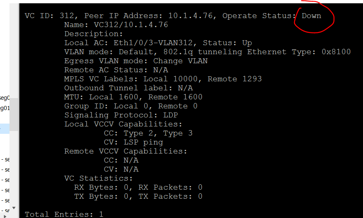Click the circled 'Down' operate status text
Viewport: 363px width, 218px height.
[x=311, y=16]
